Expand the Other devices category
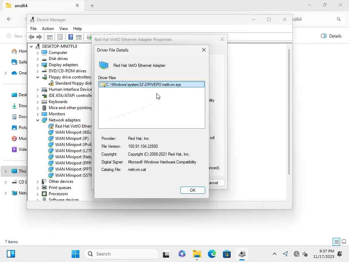This screenshot has height=262, width=349. [37, 181]
